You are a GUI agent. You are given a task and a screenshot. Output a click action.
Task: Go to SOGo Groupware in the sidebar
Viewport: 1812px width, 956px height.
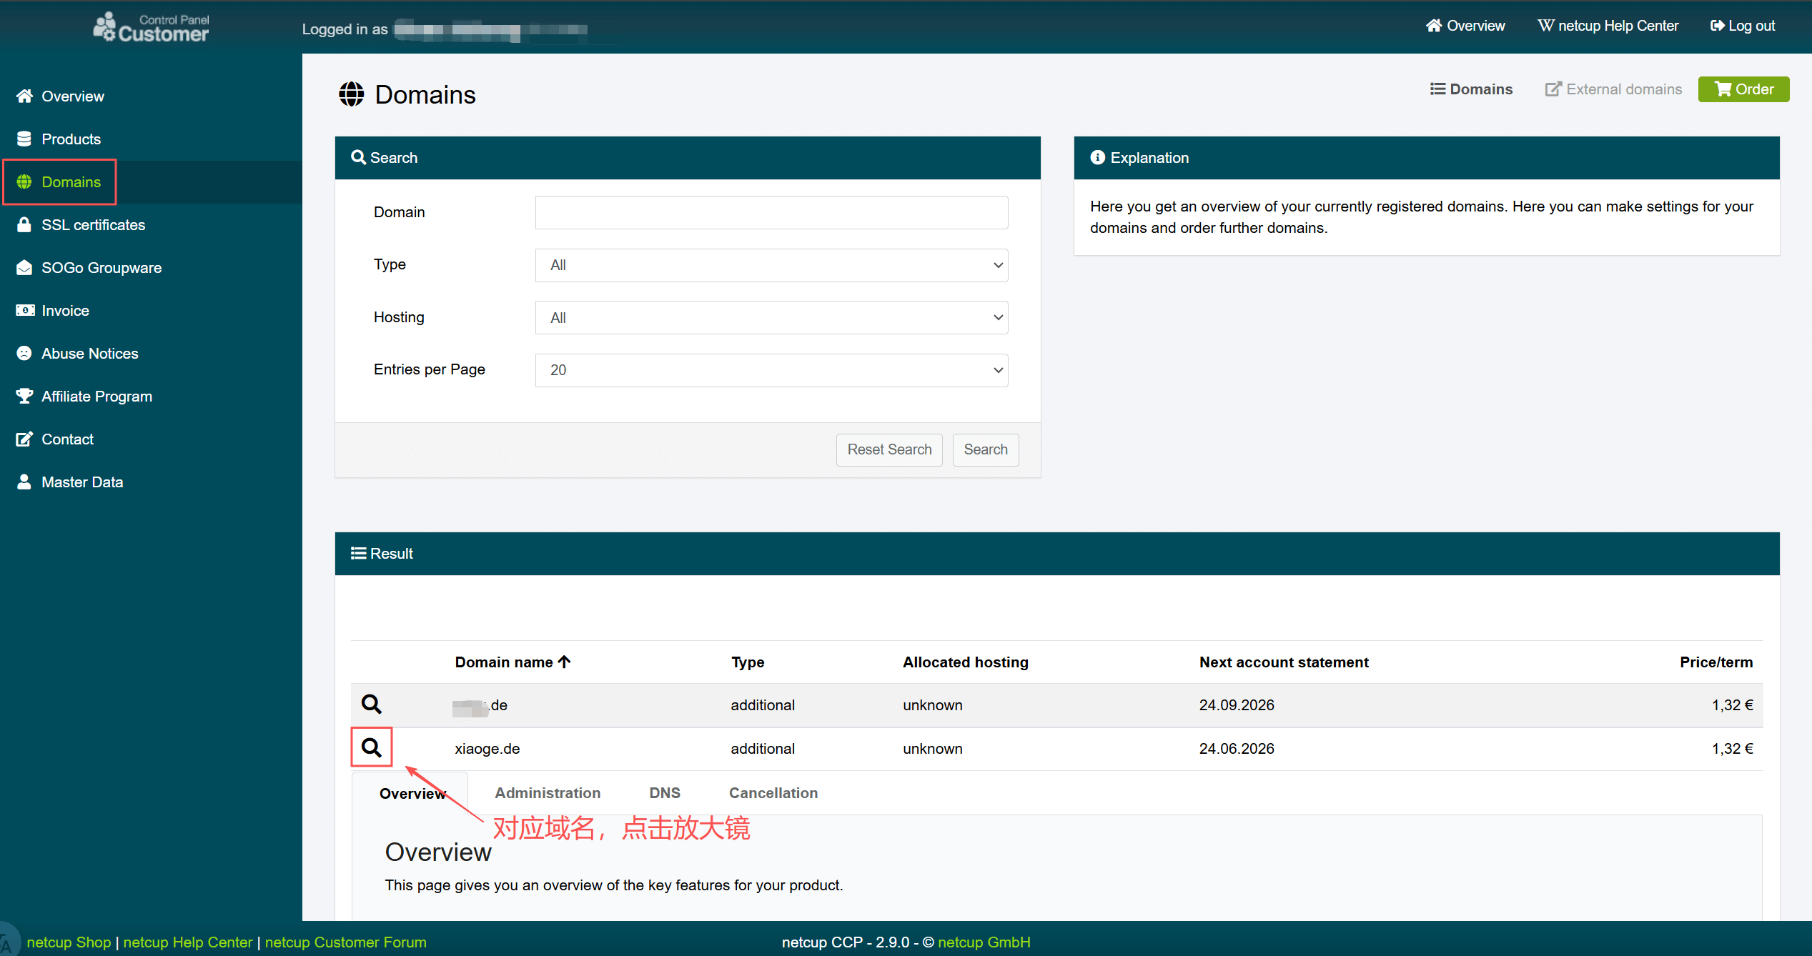[101, 268]
